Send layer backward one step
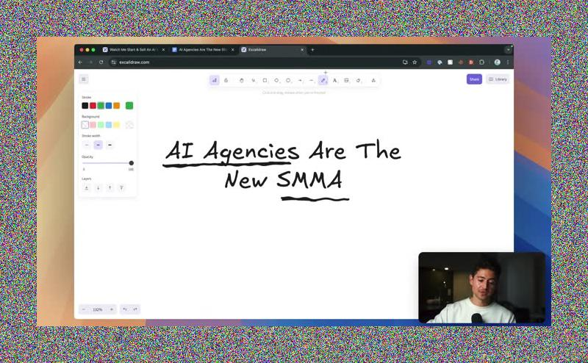This screenshot has width=588, height=363. (x=98, y=188)
